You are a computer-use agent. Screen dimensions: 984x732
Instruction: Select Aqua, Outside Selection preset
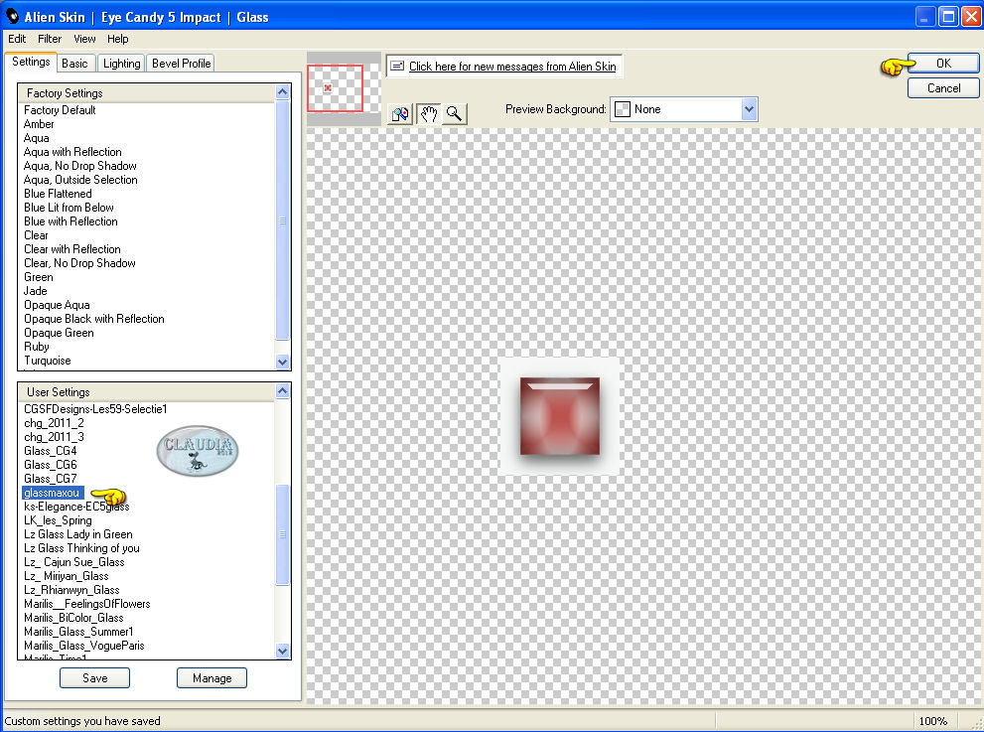pos(80,180)
